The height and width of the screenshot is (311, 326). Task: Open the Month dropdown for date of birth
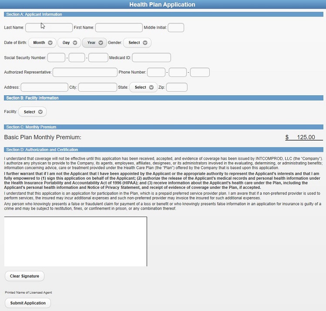point(42,43)
